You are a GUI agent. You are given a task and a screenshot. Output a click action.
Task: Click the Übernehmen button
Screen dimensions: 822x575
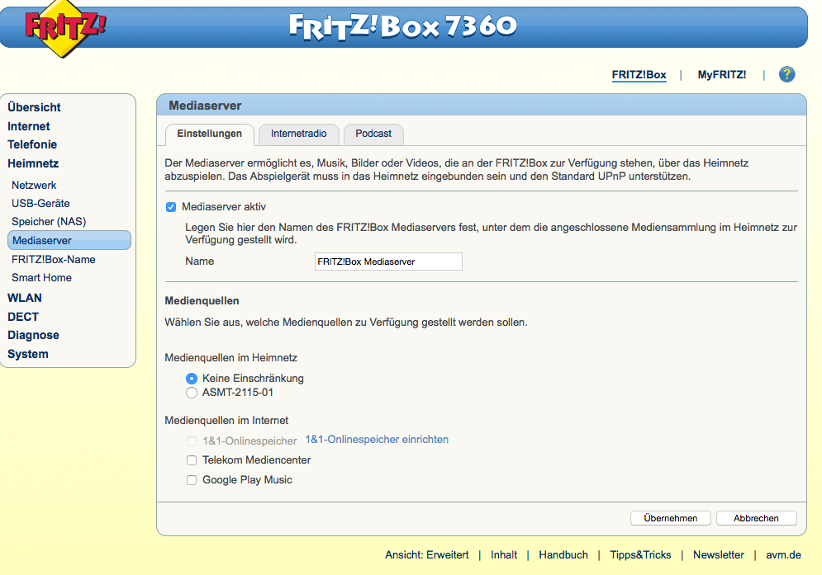tap(670, 518)
